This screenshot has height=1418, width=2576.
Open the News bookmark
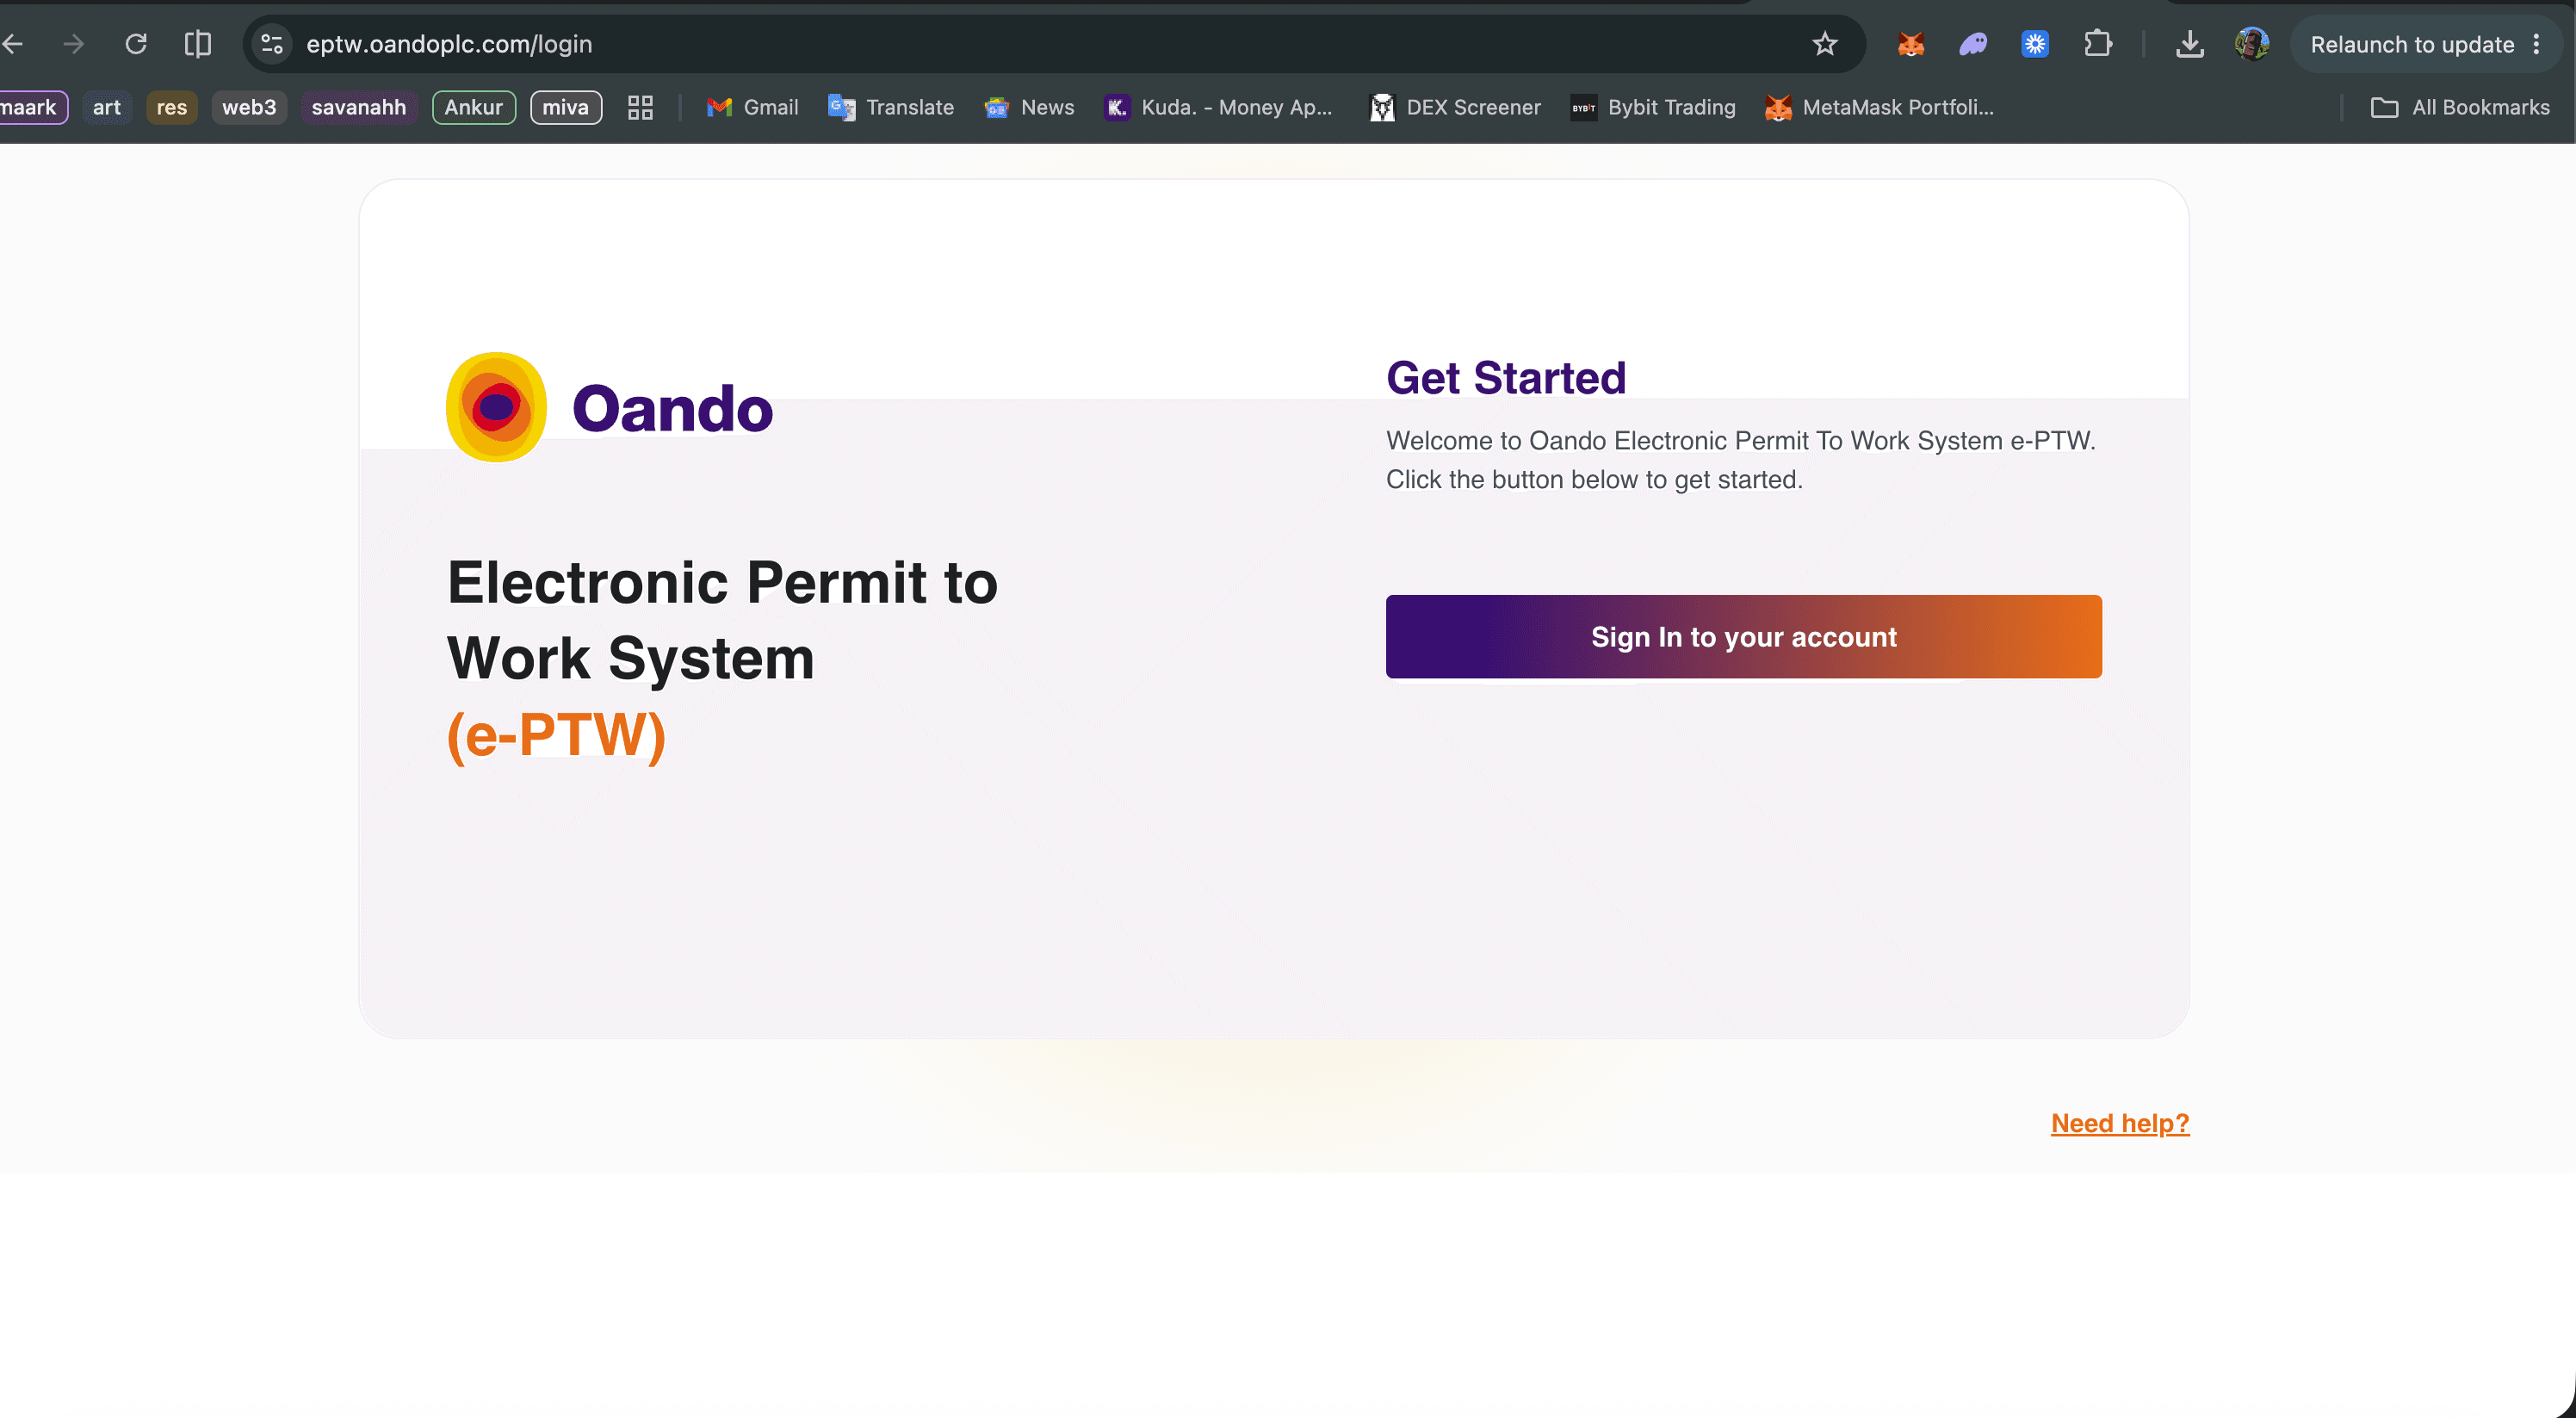click(1029, 107)
